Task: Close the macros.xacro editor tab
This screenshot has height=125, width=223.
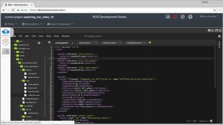Action: 120,43
